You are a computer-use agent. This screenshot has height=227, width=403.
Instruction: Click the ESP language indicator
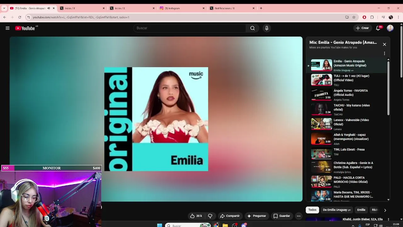click(368, 225)
